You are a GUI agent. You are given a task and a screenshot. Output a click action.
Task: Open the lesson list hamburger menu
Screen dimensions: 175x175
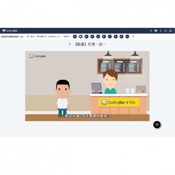point(133,36)
